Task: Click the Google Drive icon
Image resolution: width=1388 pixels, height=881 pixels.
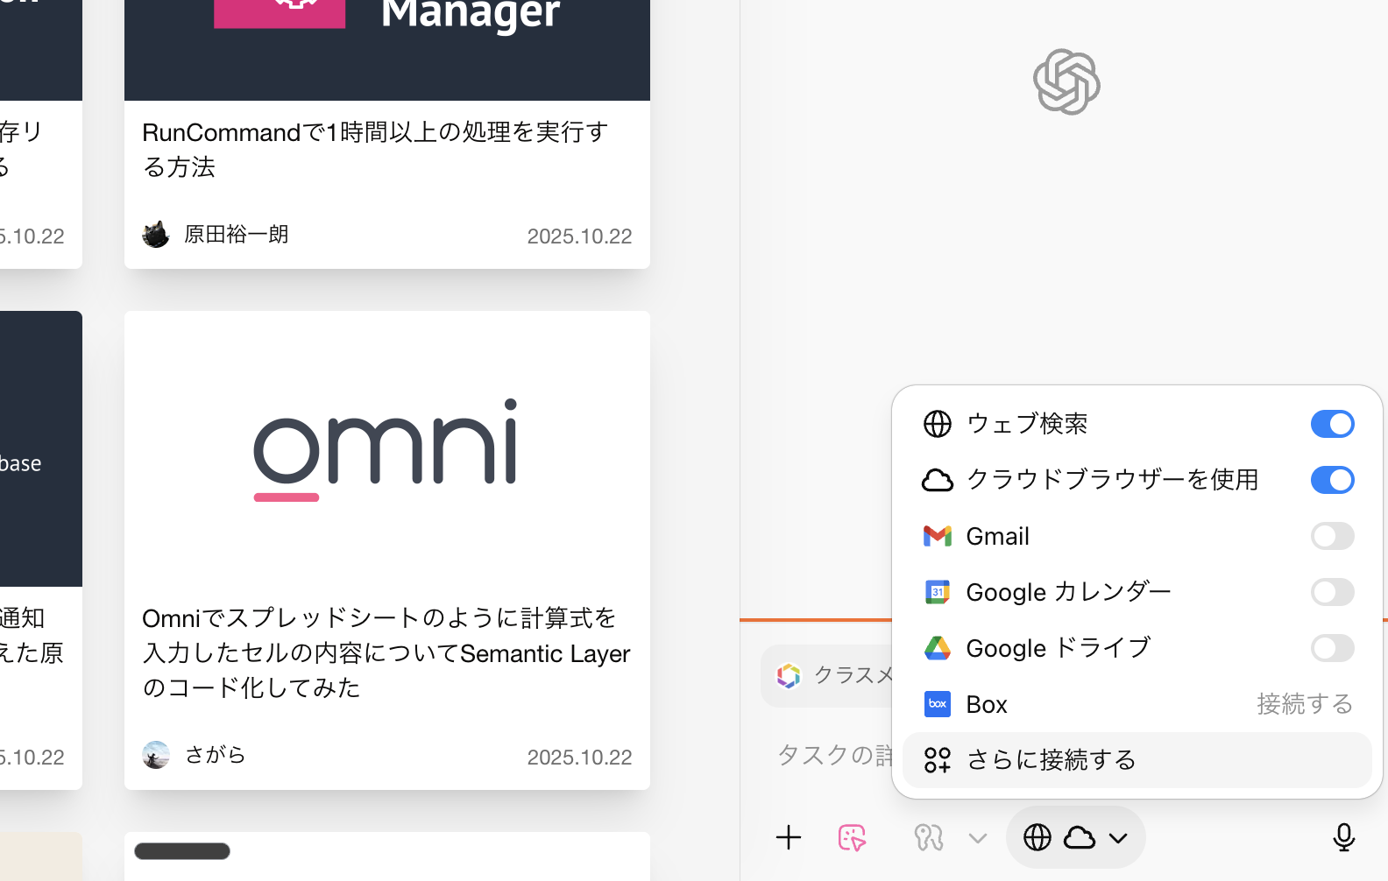Action: click(937, 648)
